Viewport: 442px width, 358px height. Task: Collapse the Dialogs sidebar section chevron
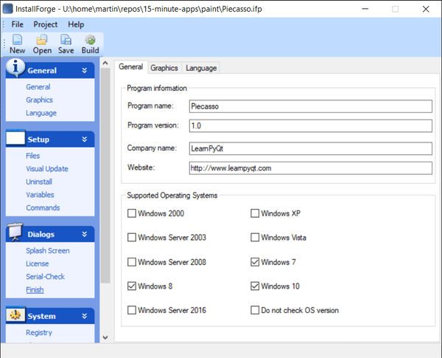pyautogui.click(x=84, y=234)
